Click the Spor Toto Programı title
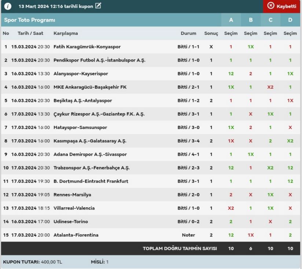 click(29, 20)
